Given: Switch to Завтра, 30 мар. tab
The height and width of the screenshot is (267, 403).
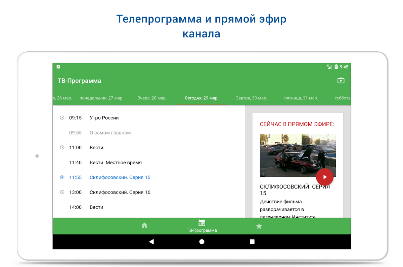Looking at the screenshot, I should click(251, 98).
